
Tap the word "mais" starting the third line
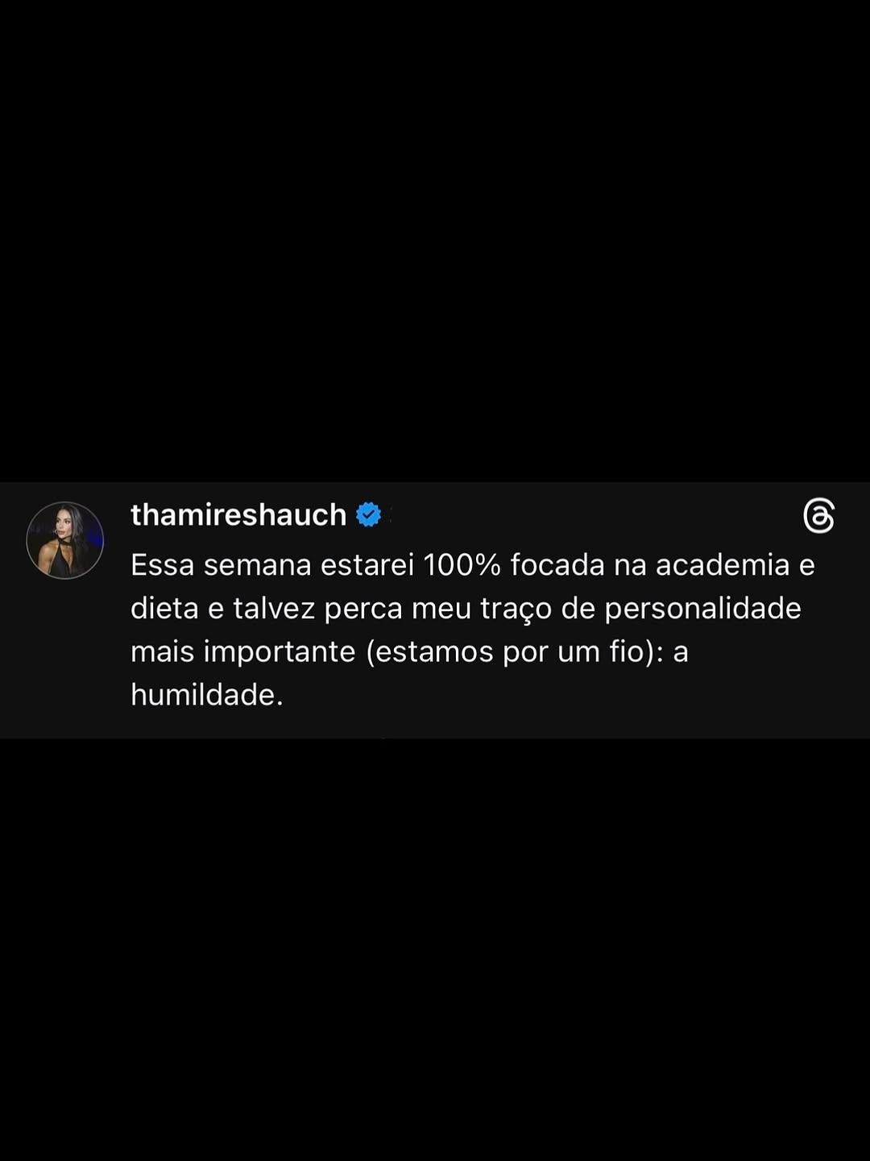tap(162, 651)
